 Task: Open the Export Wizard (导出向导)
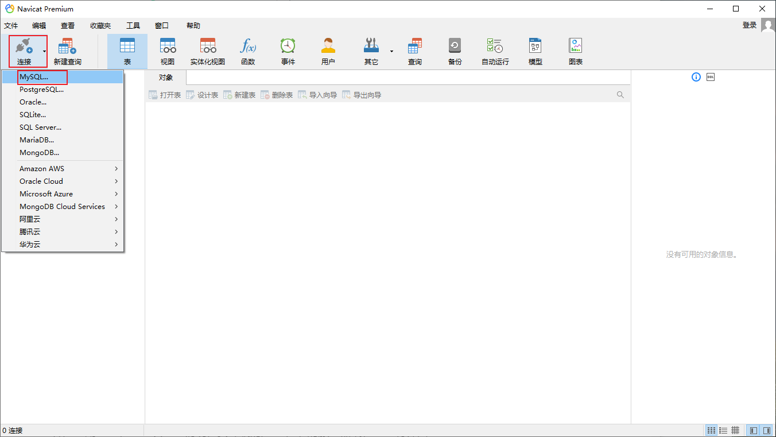tap(362, 95)
